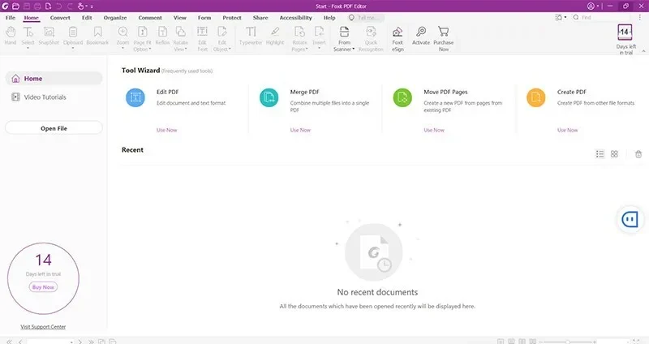Open Foxit eSign
Image resolution: width=649 pixels, height=344 pixels.
pos(398,39)
